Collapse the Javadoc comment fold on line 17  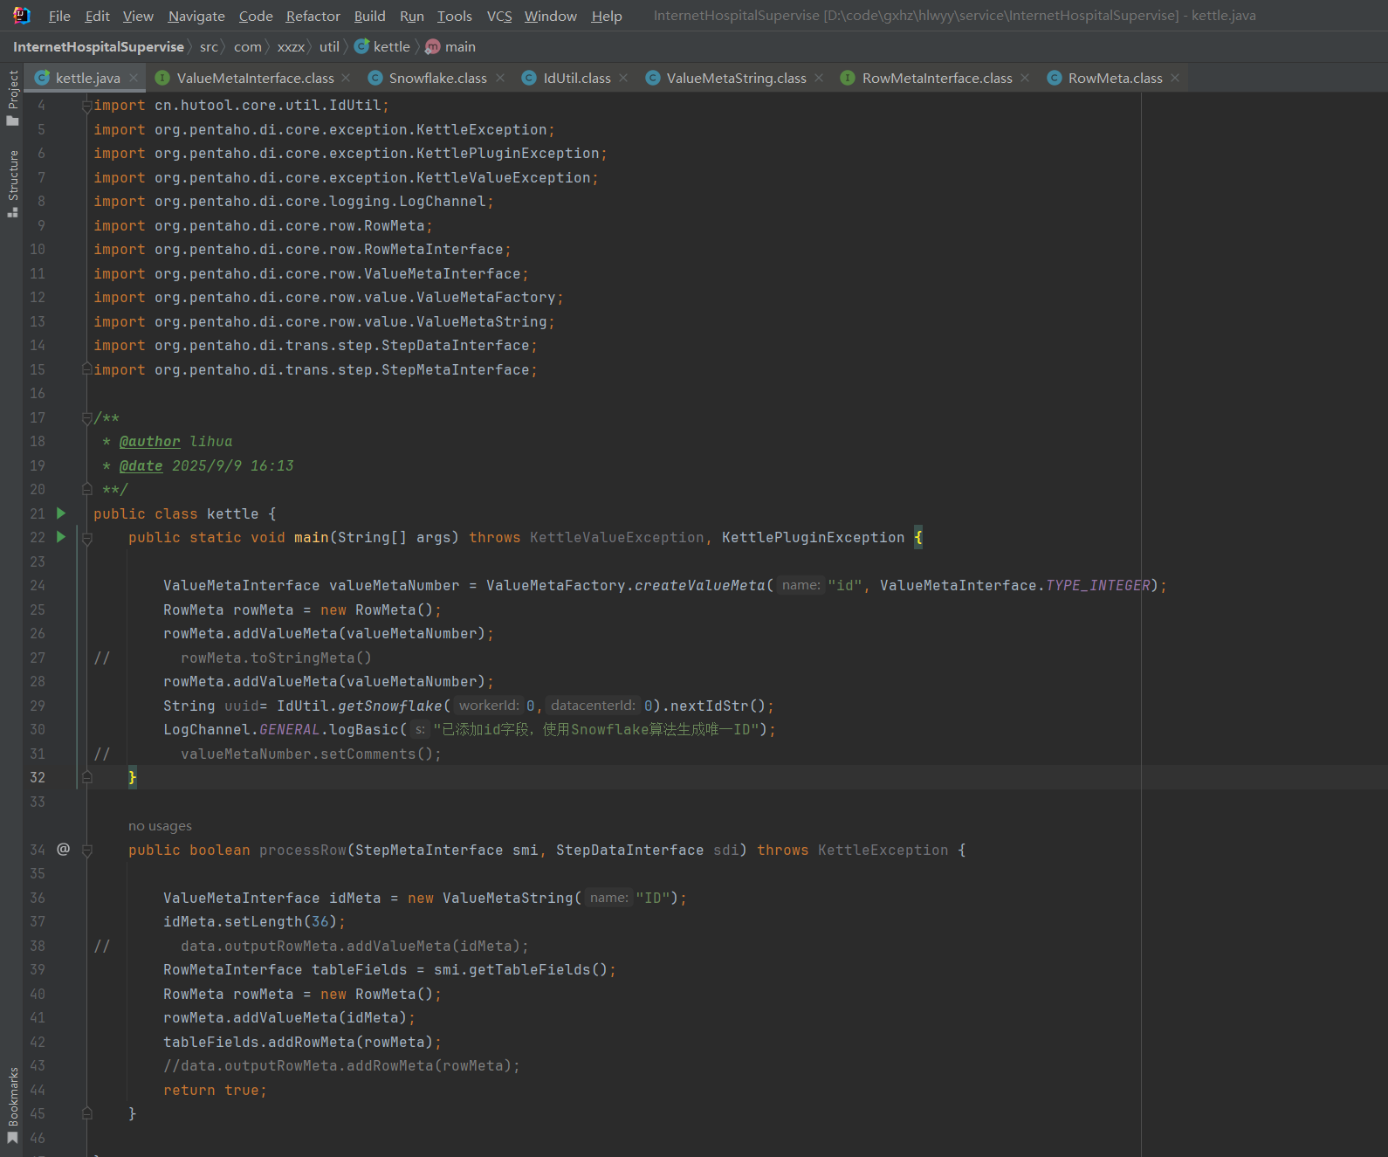pyautogui.click(x=86, y=418)
